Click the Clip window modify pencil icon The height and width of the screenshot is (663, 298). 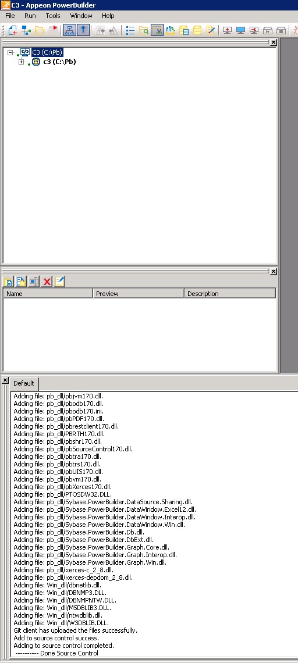pos(59,281)
